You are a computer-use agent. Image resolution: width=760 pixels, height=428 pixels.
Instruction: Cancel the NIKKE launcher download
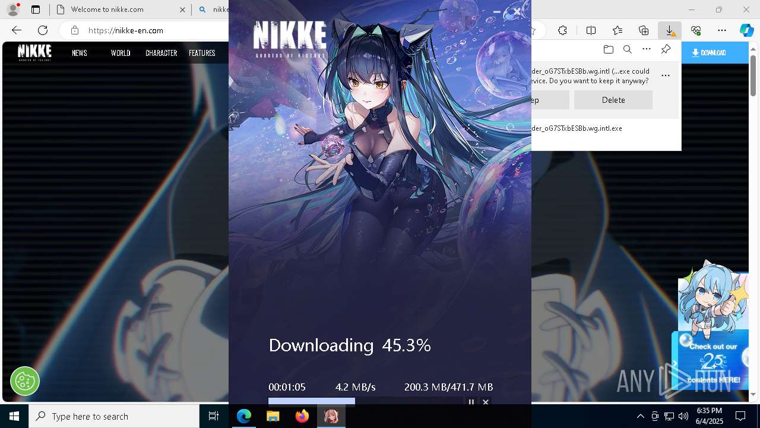[486, 402]
